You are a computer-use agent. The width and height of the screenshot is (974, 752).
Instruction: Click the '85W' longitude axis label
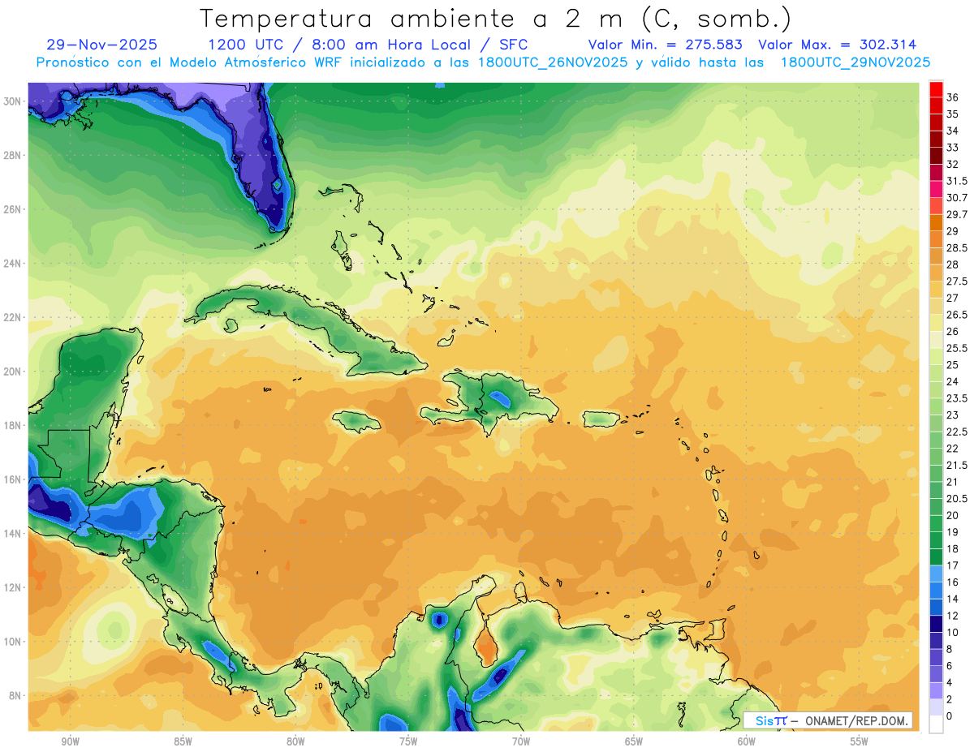click(x=183, y=741)
